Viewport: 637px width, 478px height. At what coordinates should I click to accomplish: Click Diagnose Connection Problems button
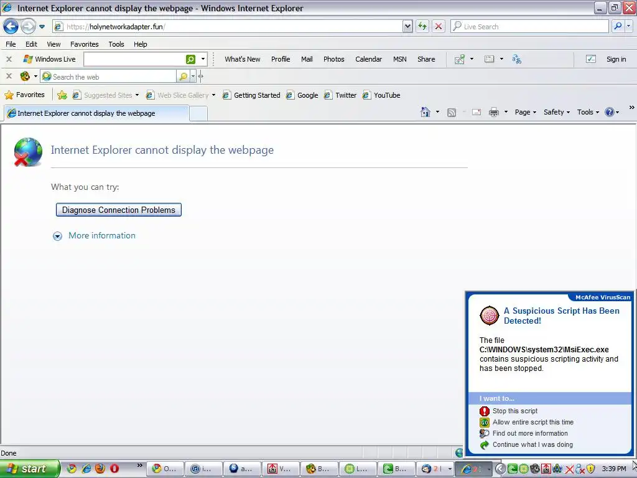click(119, 210)
